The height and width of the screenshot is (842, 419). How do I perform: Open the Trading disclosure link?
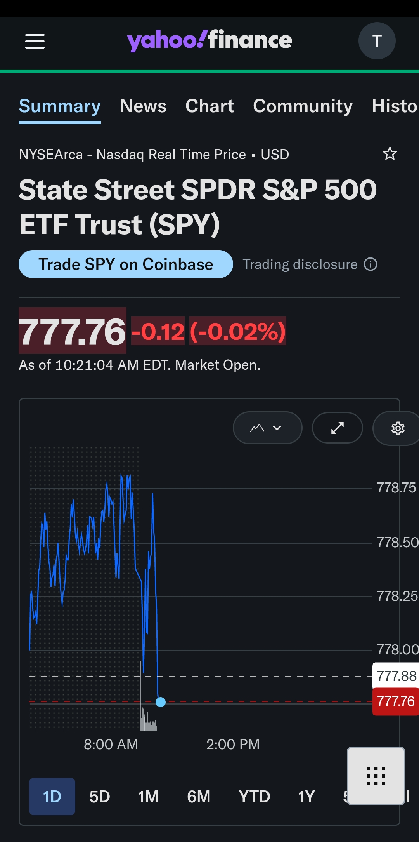pos(300,264)
